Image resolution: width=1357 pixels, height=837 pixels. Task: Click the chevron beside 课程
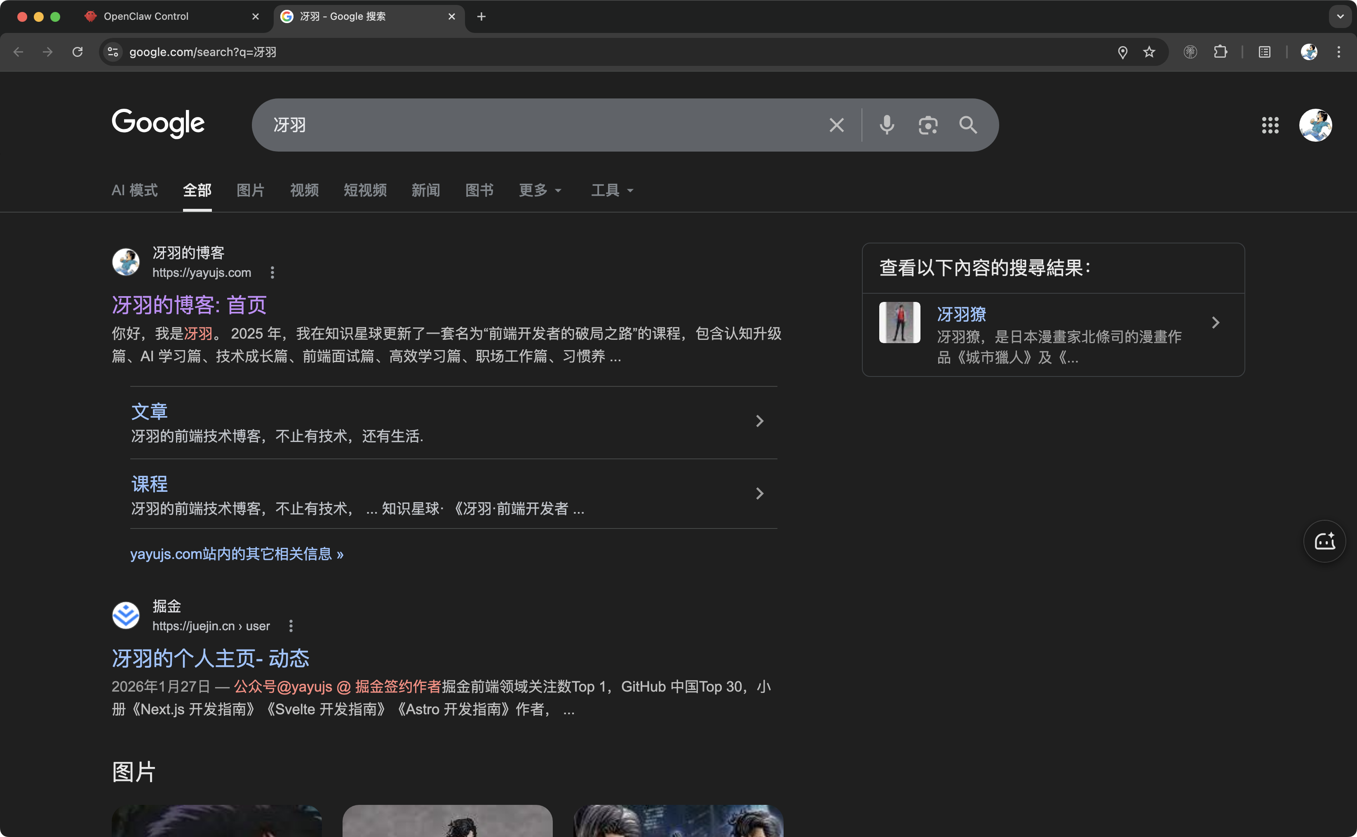click(759, 493)
